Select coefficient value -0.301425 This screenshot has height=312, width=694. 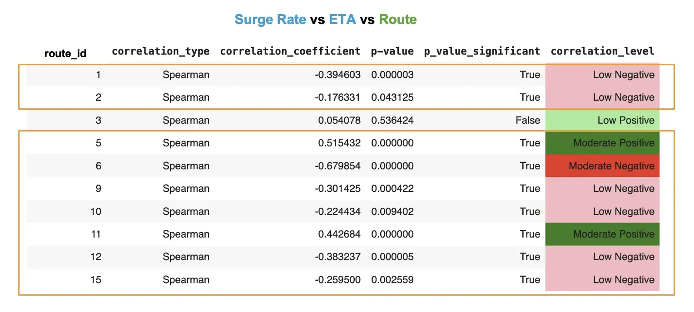pyautogui.click(x=338, y=189)
